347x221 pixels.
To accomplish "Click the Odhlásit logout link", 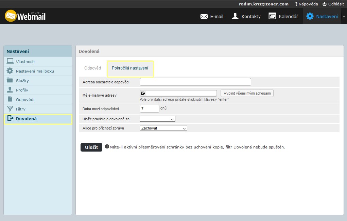I will (333, 4).
